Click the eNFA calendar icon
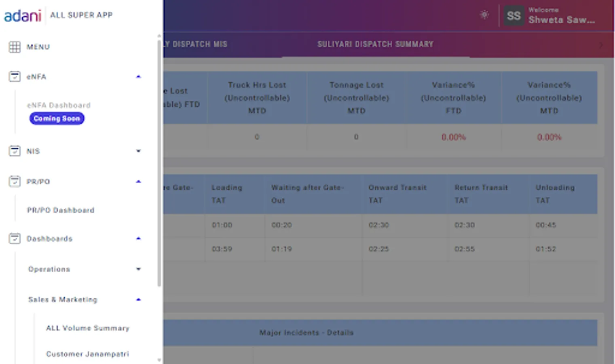This screenshot has height=364, width=615. (x=15, y=76)
